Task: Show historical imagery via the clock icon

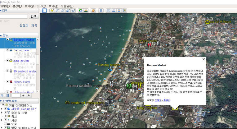Action: (x=81, y=11)
